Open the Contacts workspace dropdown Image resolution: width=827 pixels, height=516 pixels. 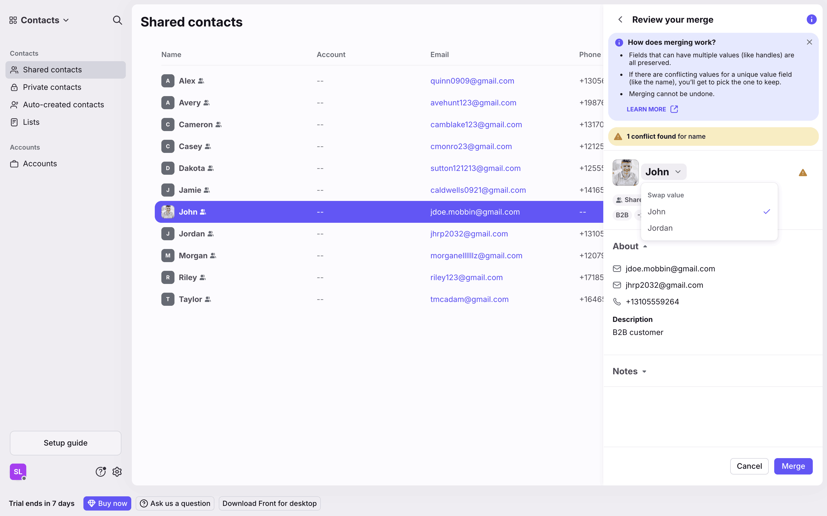point(39,20)
